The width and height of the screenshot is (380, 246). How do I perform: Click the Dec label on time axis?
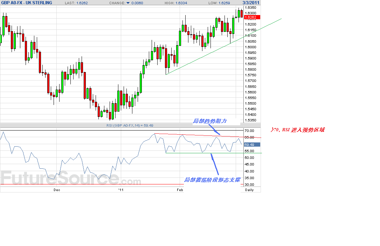57,190
